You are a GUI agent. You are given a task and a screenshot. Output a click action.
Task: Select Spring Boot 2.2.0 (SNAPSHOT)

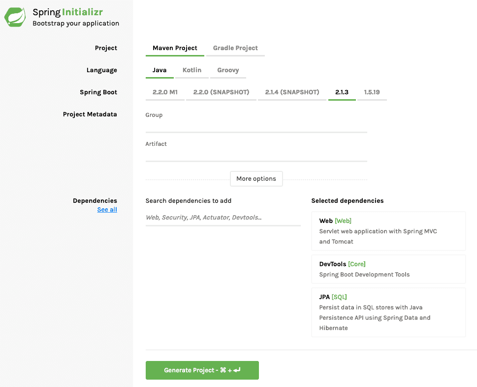point(221,92)
